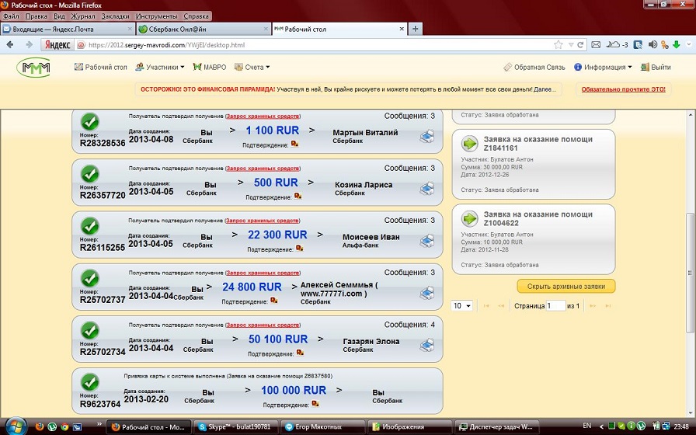The width and height of the screenshot is (696, 435).
Task: Open Обязательно прочтите ЭТО! link
Action: tap(623, 89)
